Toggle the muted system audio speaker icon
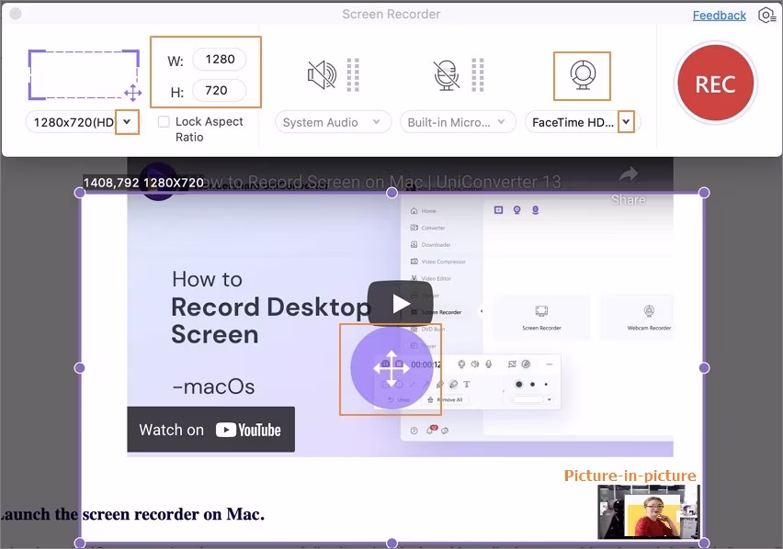 pos(322,75)
